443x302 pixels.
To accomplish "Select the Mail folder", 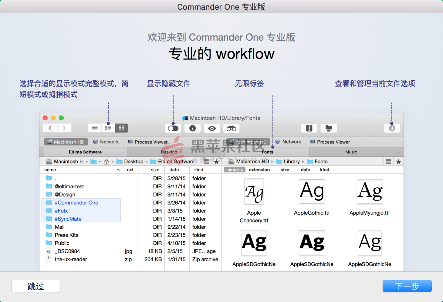I will (130, 227).
